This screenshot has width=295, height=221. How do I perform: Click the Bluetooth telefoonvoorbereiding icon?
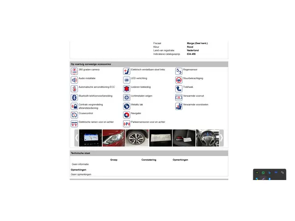click(74, 98)
